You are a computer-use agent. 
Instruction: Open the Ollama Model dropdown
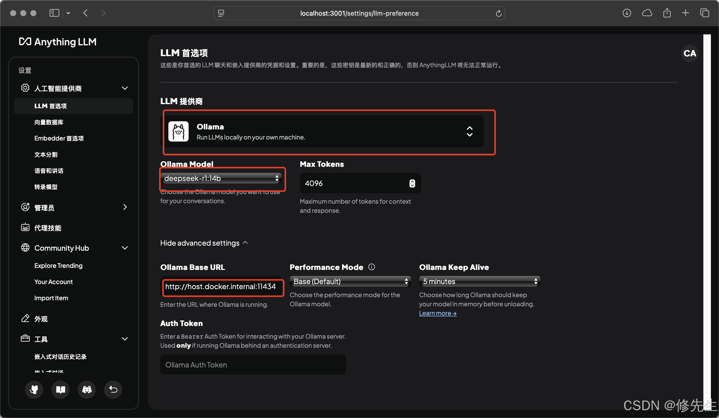222,178
